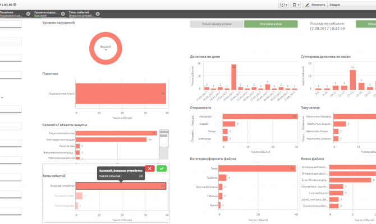The width and height of the screenshot is (376, 224).
Task: Select the Накопитель Андрей recipient bar
Action: [340, 124]
